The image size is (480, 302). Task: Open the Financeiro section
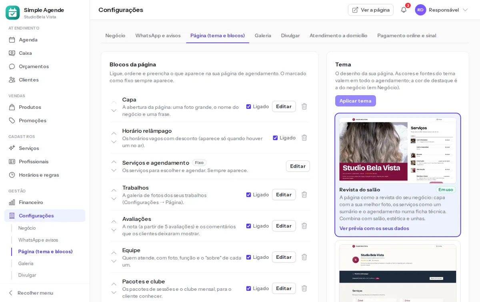coord(45,202)
